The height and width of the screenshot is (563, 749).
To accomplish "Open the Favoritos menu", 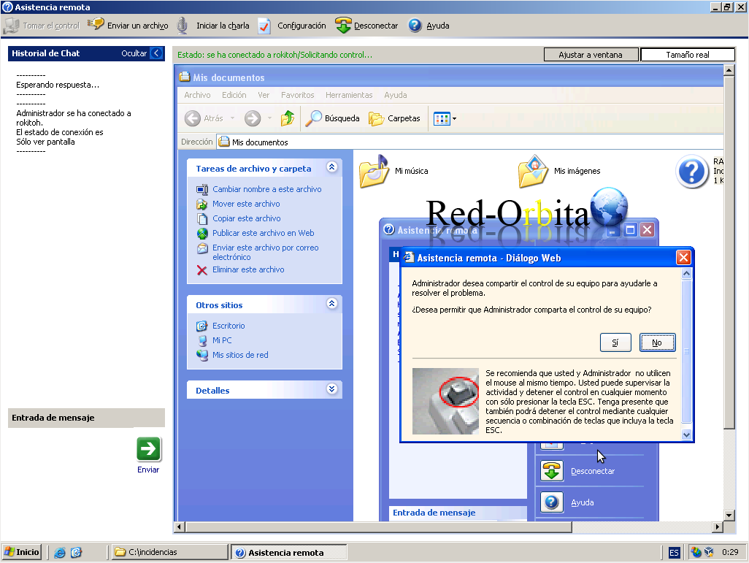I will pyautogui.click(x=297, y=95).
